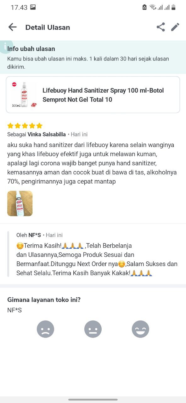This screenshot has width=186, height=403.
Task: Tap the first yellow star
Action: point(10,126)
